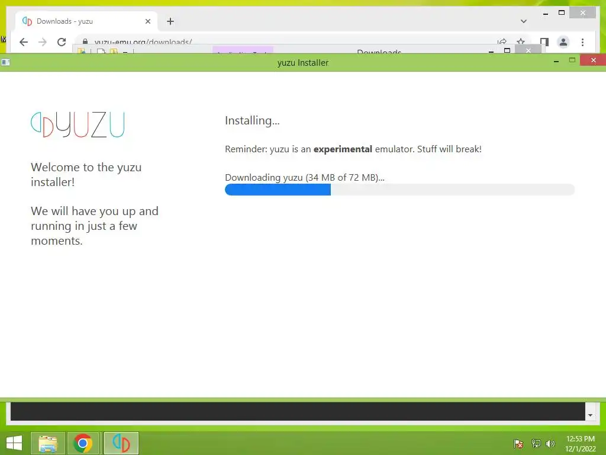Switch to Chrome on the taskbar
Screen dimensions: 606x455
(x=83, y=443)
